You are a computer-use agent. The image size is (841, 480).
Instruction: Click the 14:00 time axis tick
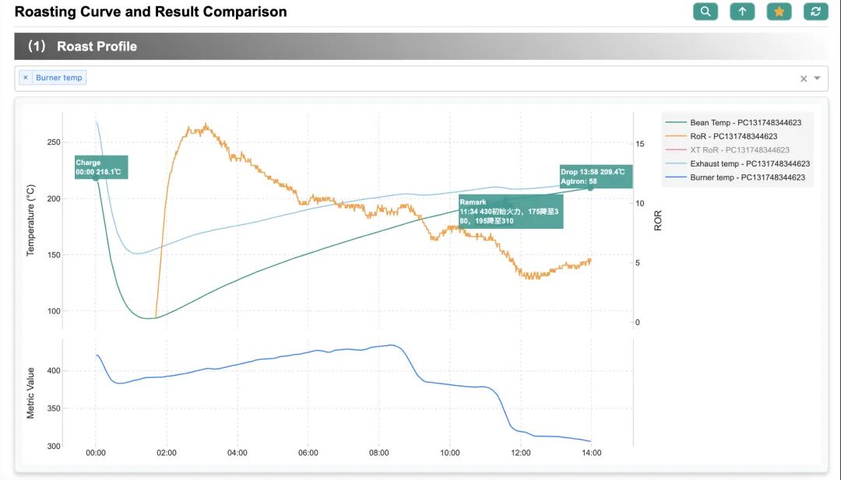591,453
